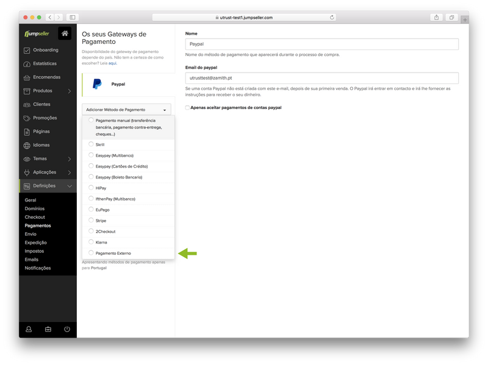
Task: Go back with Safari back arrow
Action: 50,18
